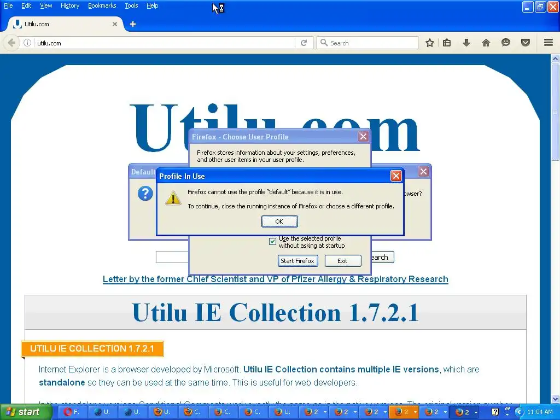Open the Downloads arrow icon
This screenshot has width=560, height=420.
click(x=466, y=43)
